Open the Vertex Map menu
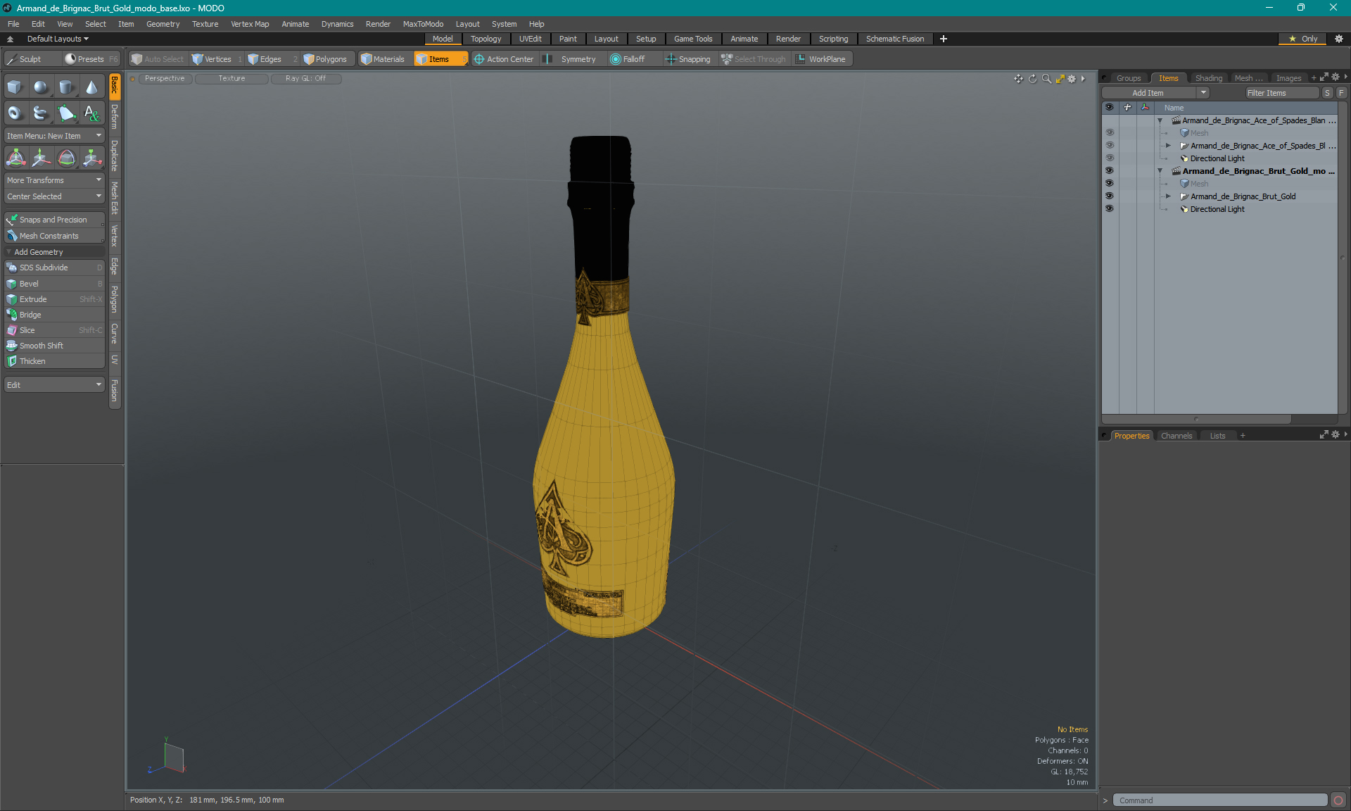 (250, 24)
